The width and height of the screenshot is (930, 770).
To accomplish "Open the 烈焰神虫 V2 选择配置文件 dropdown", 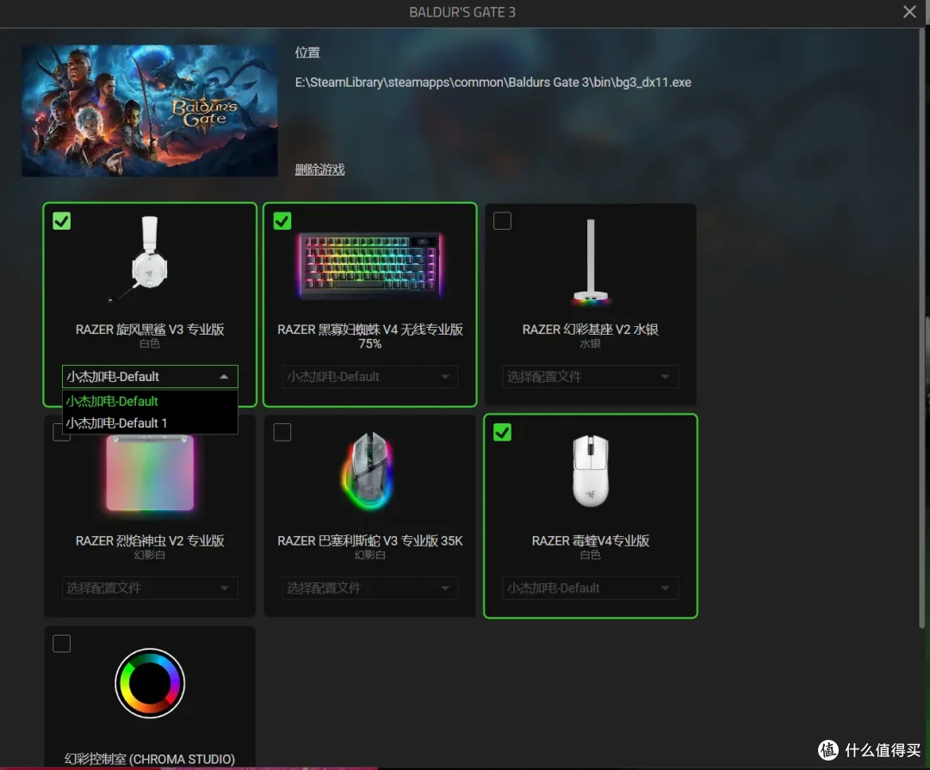I will pos(150,588).
